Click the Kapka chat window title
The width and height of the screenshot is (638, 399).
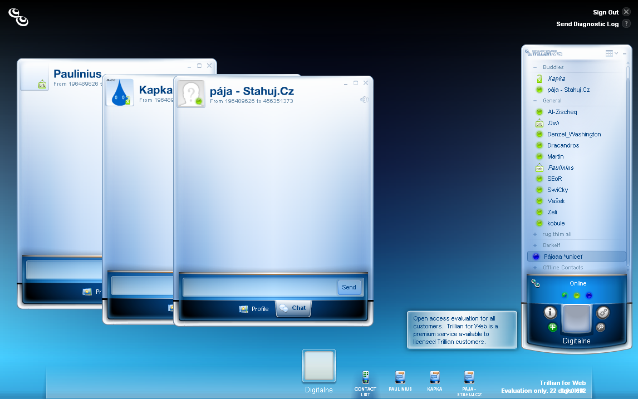(155, 90)
